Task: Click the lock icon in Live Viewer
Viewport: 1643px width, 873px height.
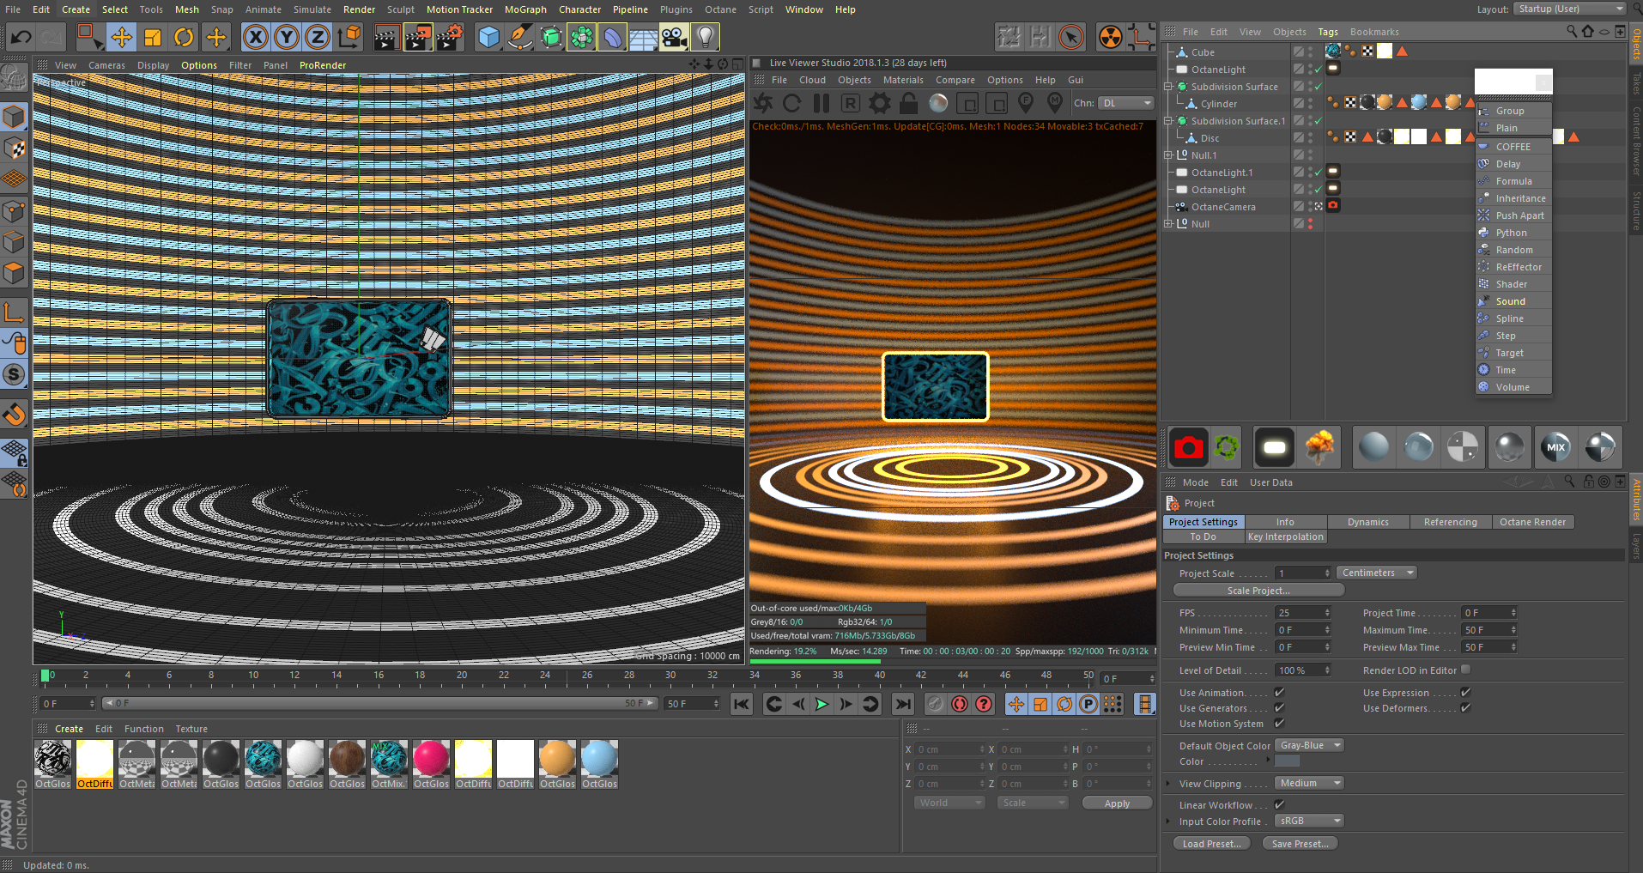Action: coord(909,103)
